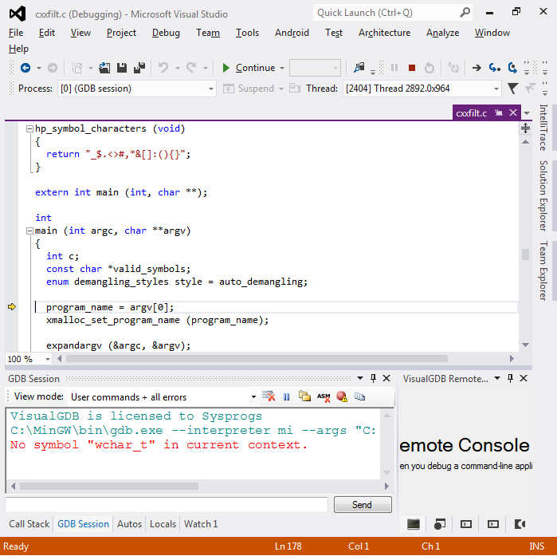Screen dimensions: 557x556
Task: Click the Navigate Backward arrow icon
Action: click(25, 68)
